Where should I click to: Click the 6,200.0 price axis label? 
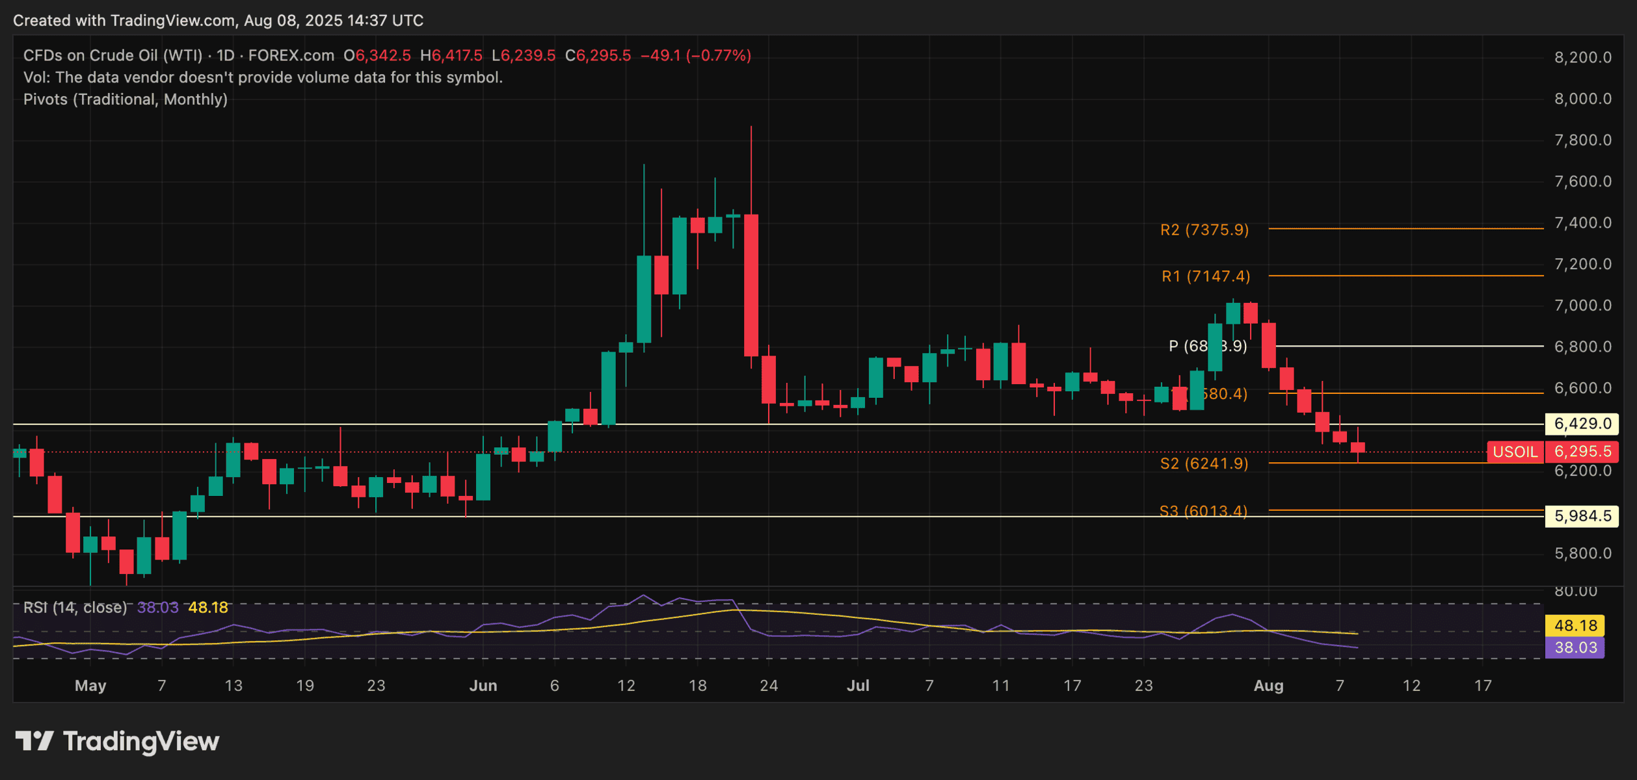point(1583,471)
